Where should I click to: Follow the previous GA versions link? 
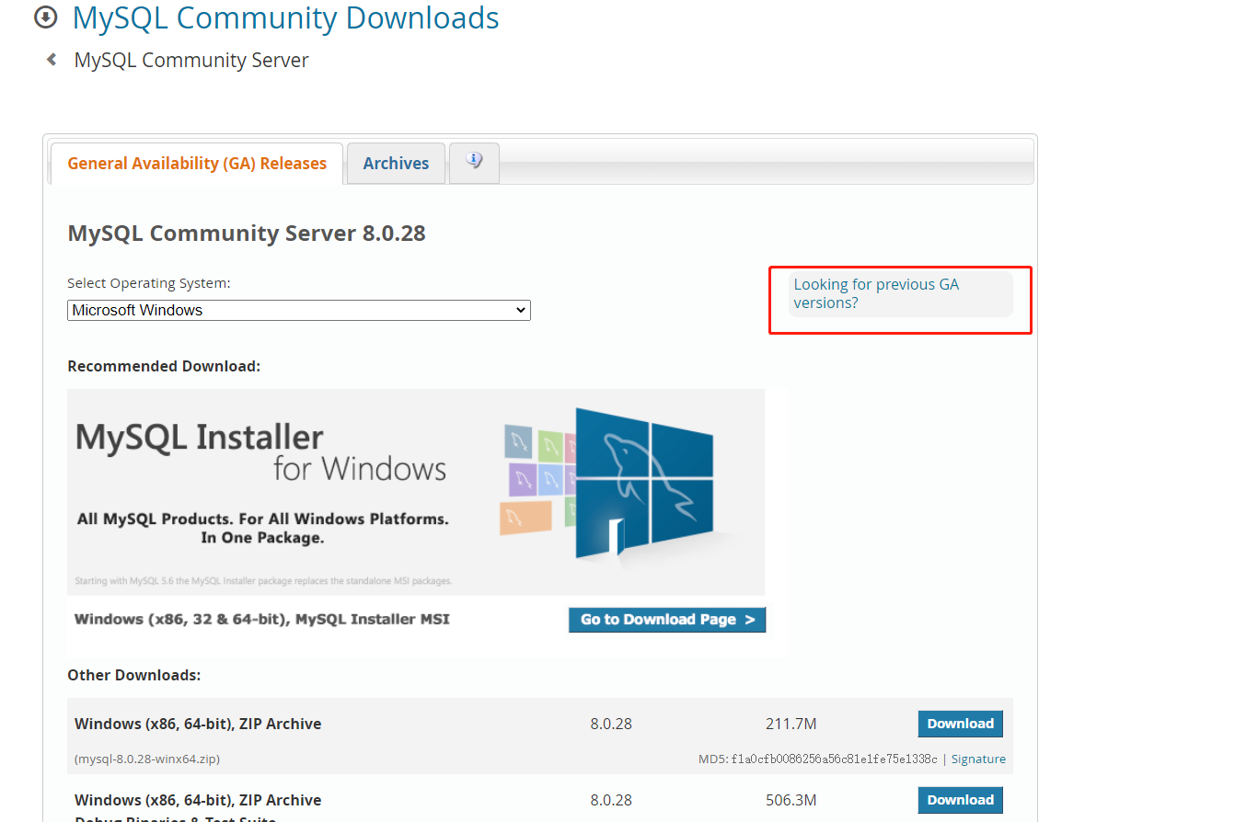(876, 293)
